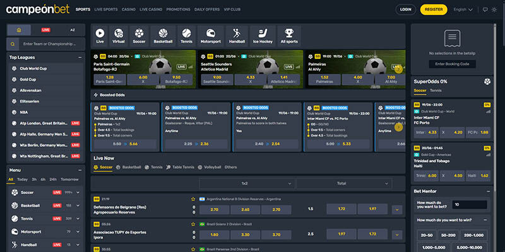Collapse the Menu panel
Viewport: 505px width, 252px height.
[x=80, y=170]
